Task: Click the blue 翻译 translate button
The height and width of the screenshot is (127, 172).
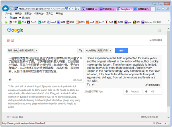Action: point(121,51)
